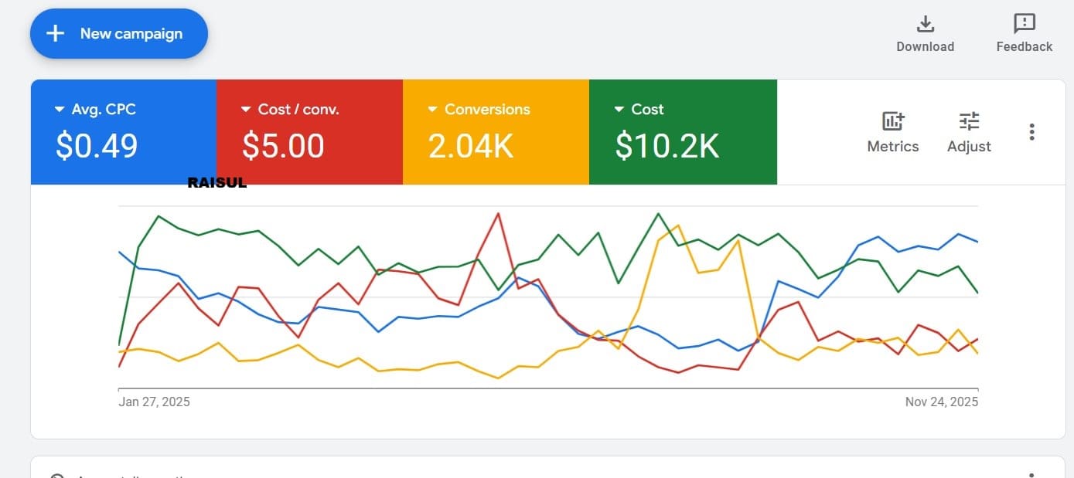Click the Download icon
Screen dimensions: 1074x478
925,24
